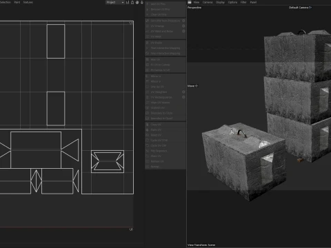
Task: Click the Set UVW from Projection icon
Action: pyautogui.click(x=148, y=21)
